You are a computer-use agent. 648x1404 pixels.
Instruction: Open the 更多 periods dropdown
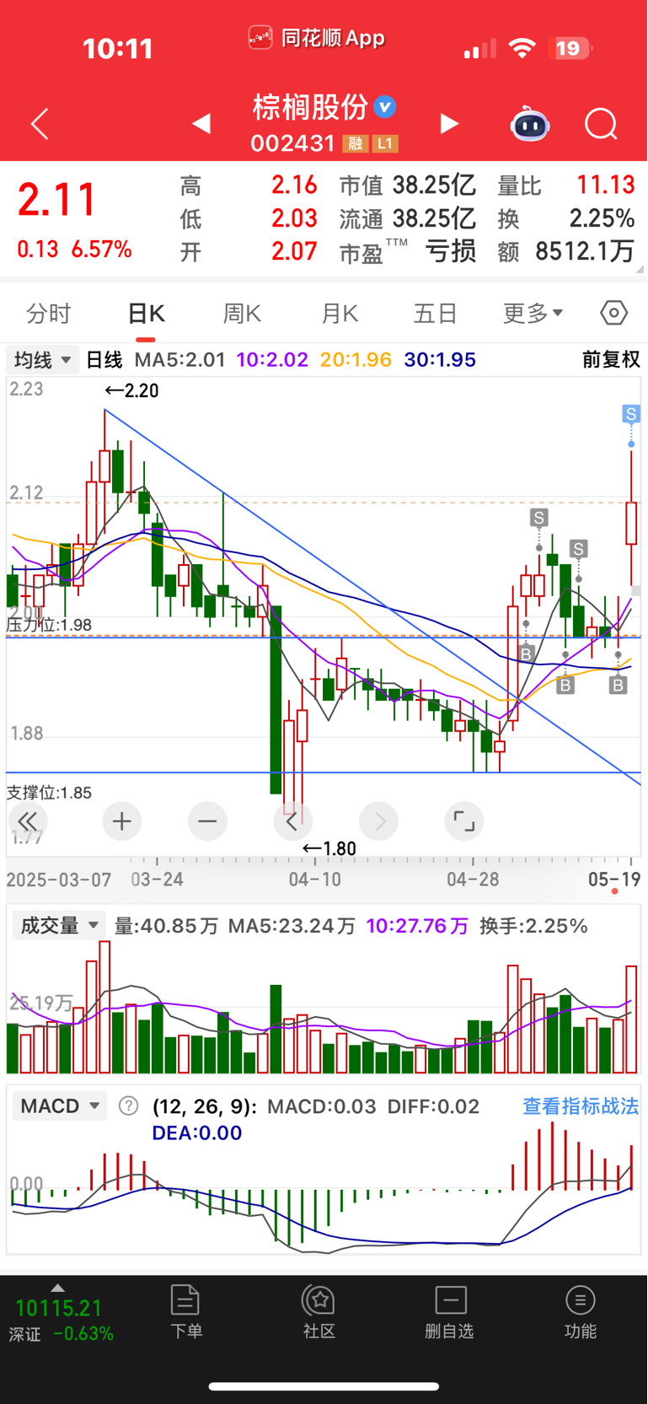point(533,314)
